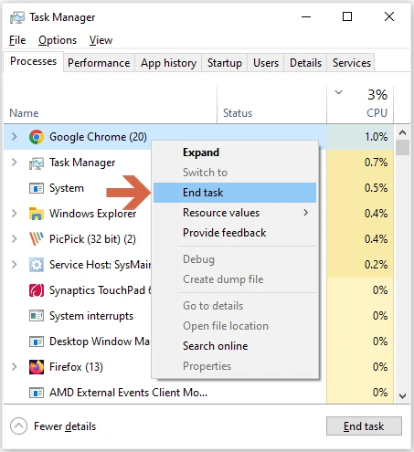The width and height of the screenshot is (414, 452).
Task: Click the System process icon
Action: click(x=37, y=188)
